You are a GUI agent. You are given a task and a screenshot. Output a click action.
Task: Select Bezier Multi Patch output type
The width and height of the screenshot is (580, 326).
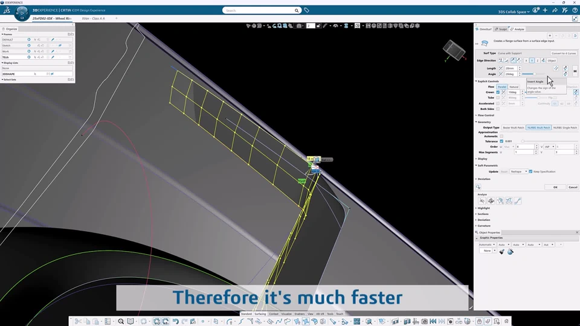point(514,127)
